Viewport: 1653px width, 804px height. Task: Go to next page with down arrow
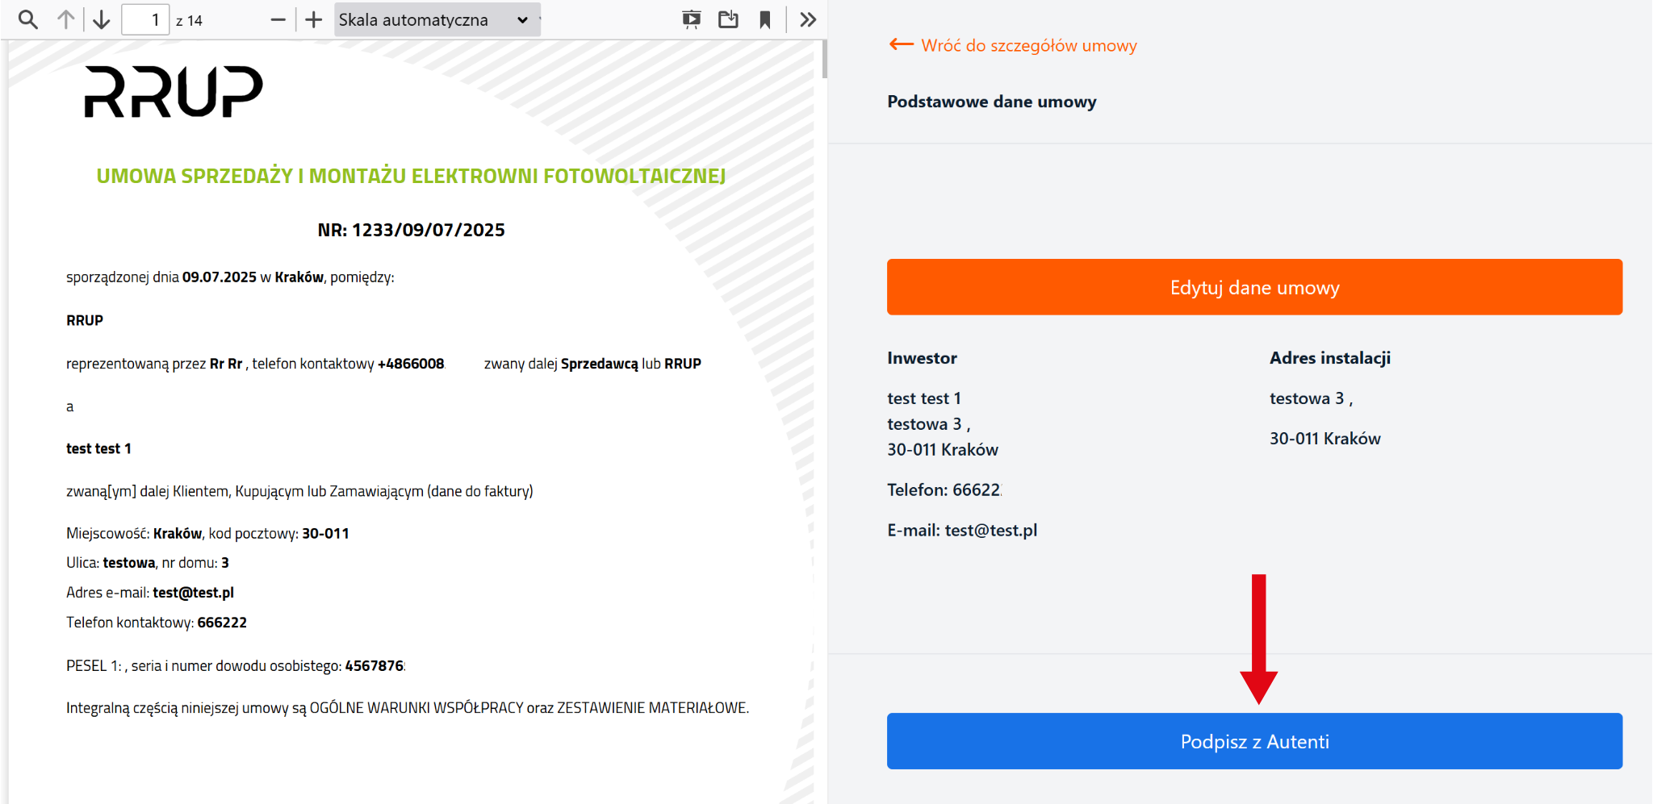(x=102, y=19)
